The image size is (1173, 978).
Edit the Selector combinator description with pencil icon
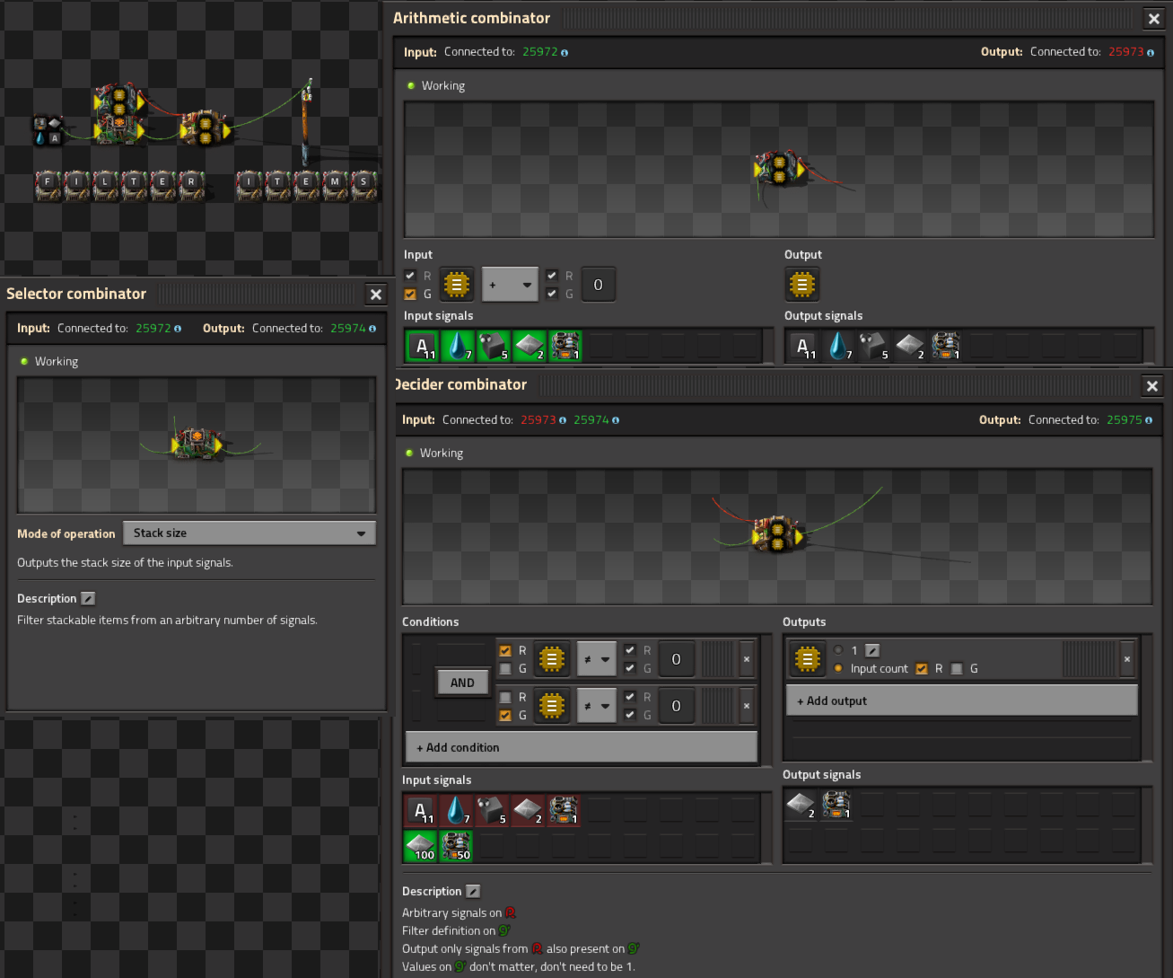pyautogui.click(x=88, y=598)
